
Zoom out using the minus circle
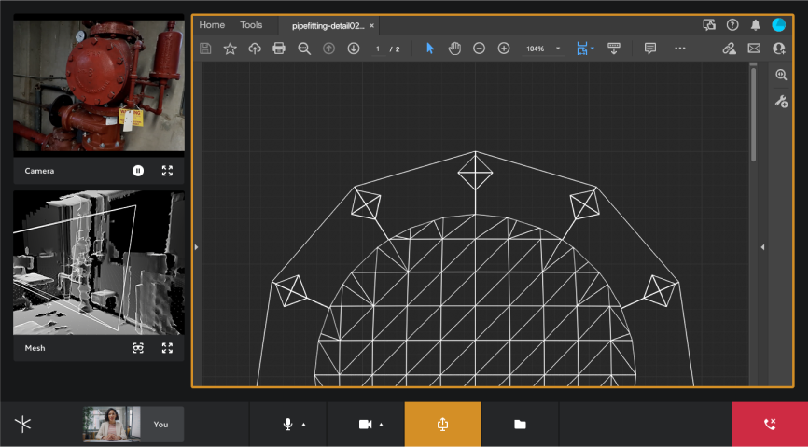(x=480, y=49)
